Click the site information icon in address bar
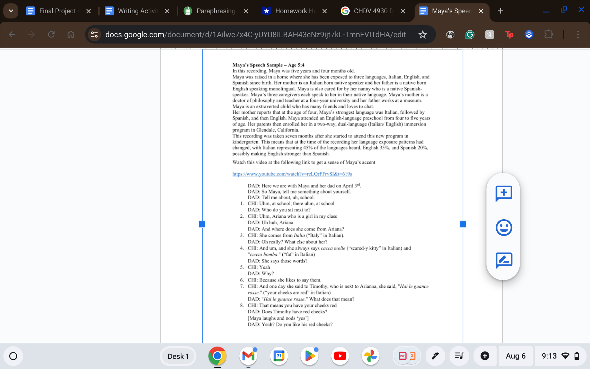The height and width of the screenshot is (369, 590). (x=94, y=34)
